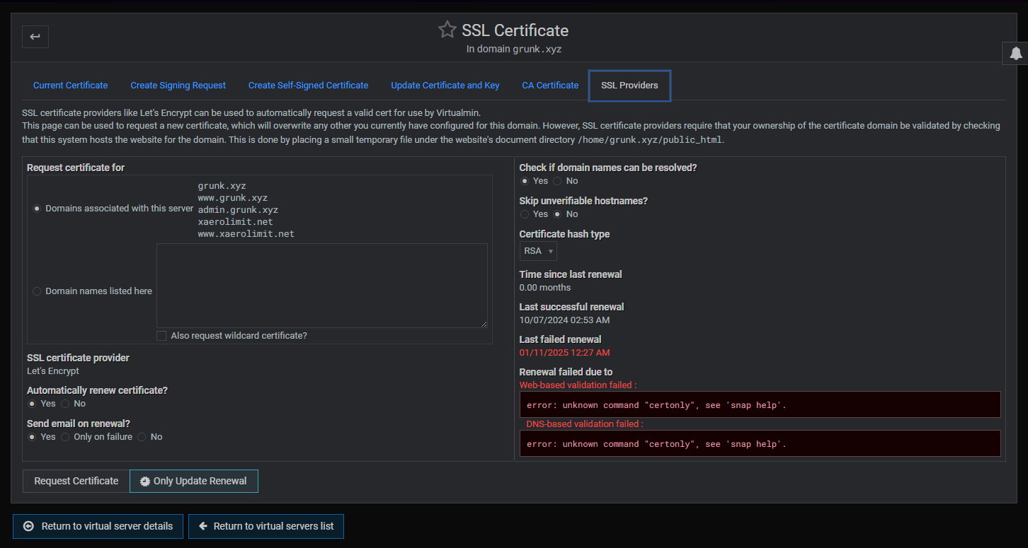Return to virtual server details
The image size is (1028, 548).
(x=98, y=526)
